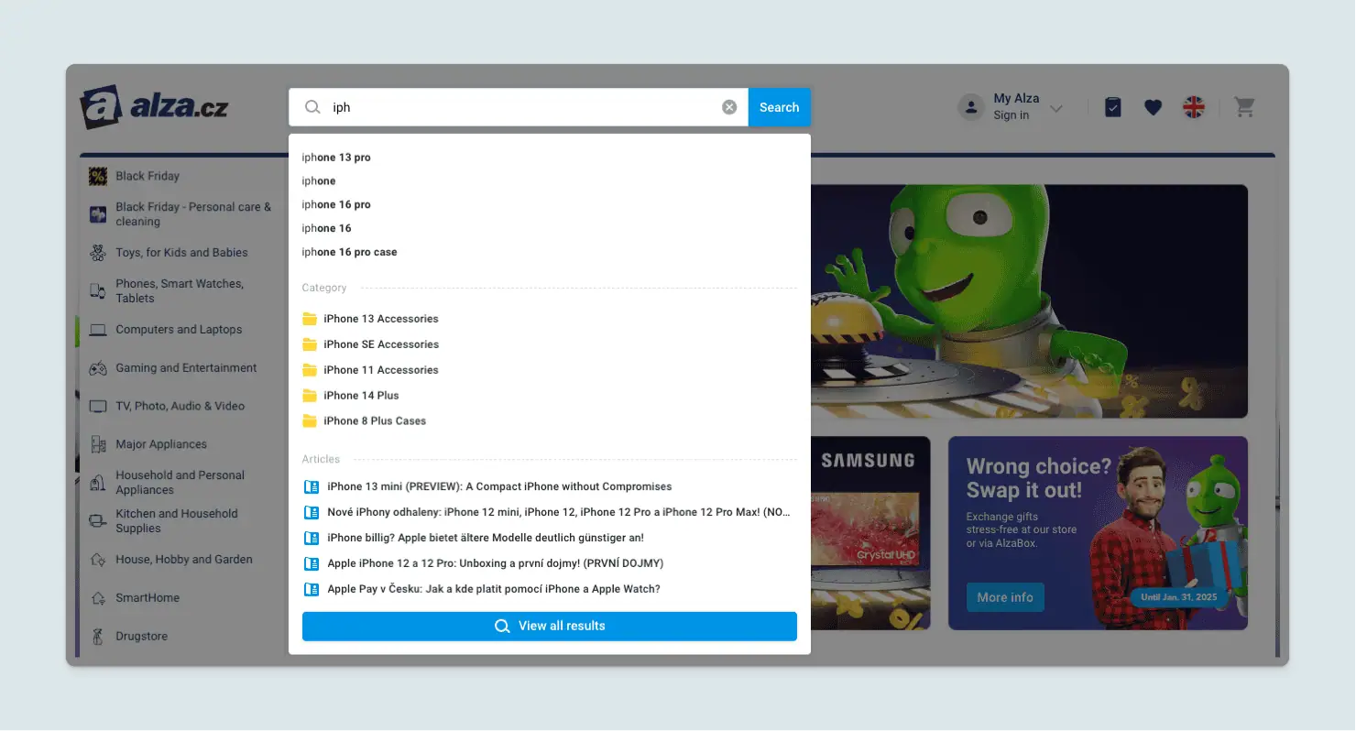Click the View all results button
Screen dimensions: 1356x731
pos(550,627)
